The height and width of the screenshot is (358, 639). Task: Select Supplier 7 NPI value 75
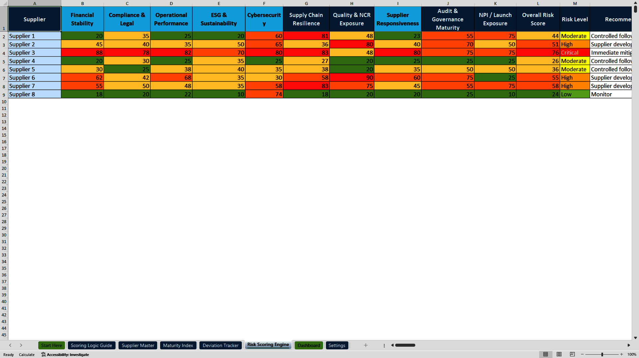click(x=495, y=86)
